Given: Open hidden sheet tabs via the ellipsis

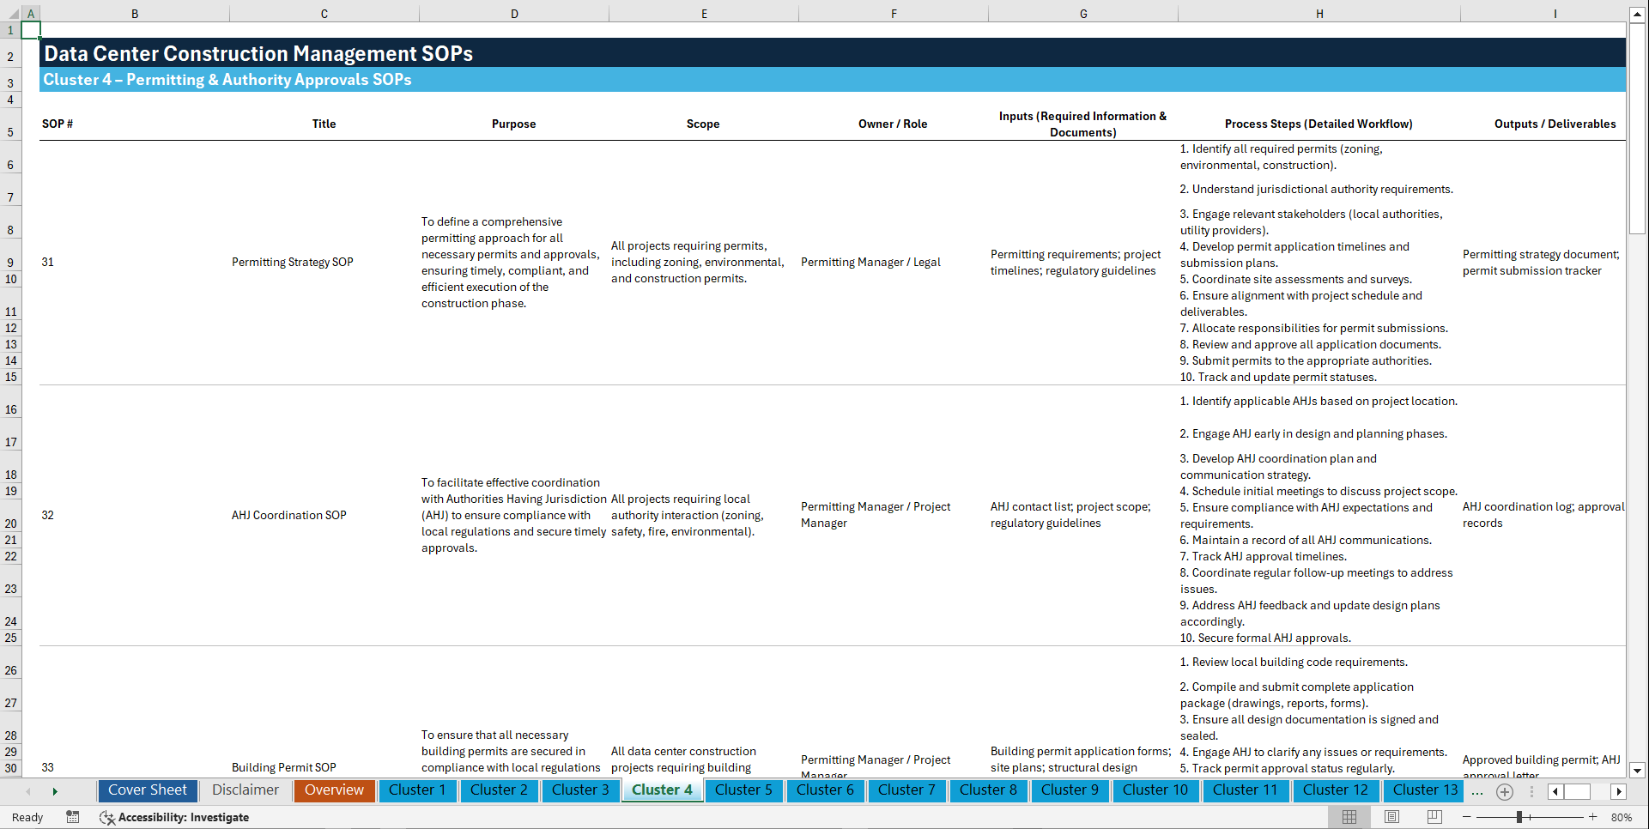Looking at the screenshot, I should point(1477,791).
